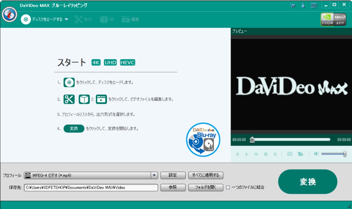Click the DaViDeo MAX preview video area
Viewport: 352px width, 209px height.
291,85
